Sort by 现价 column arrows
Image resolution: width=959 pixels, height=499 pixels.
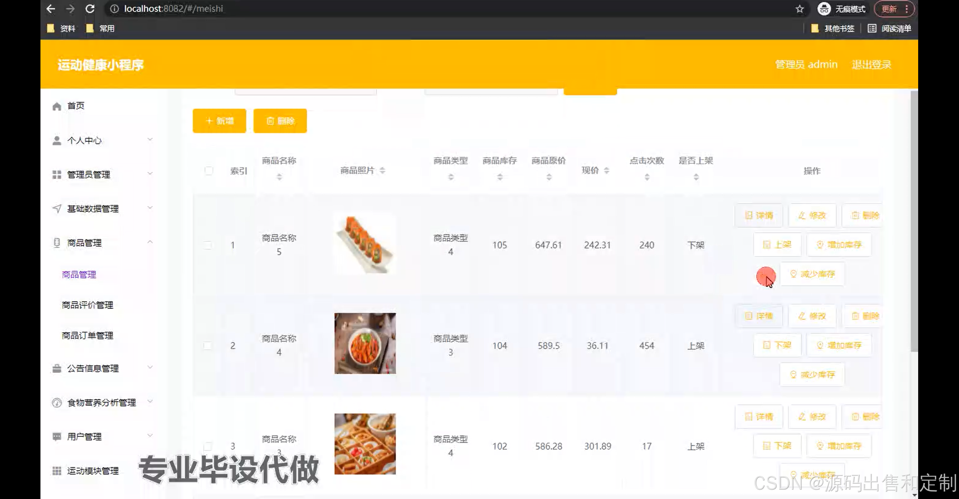pyautogui.click(x=606, y=170)
